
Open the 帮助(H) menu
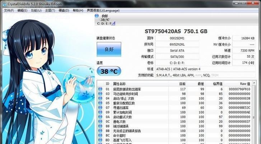click(78, 10)
